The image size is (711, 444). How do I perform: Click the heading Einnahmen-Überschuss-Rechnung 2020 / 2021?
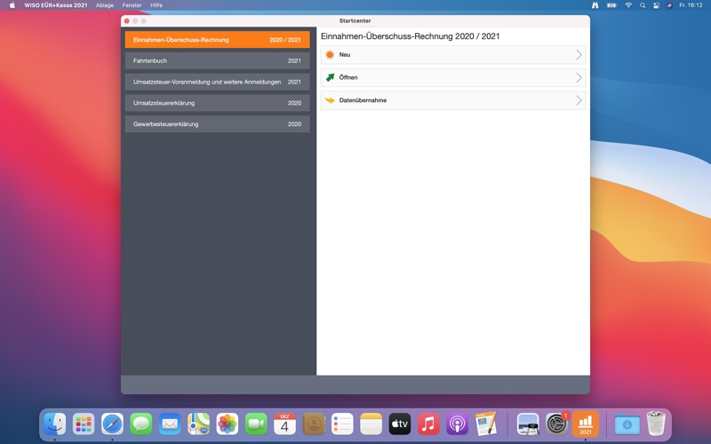(410, 36)
